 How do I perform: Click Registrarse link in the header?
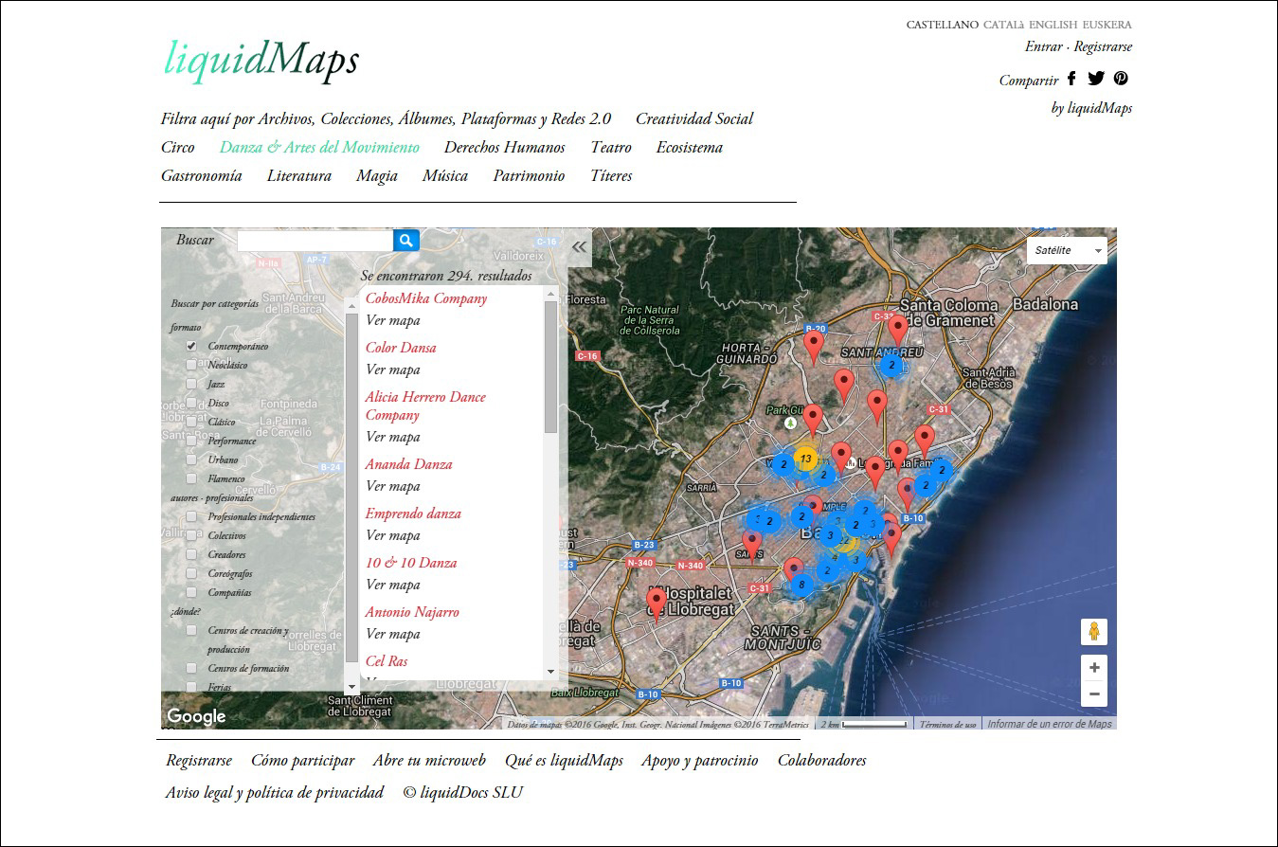1103,46
